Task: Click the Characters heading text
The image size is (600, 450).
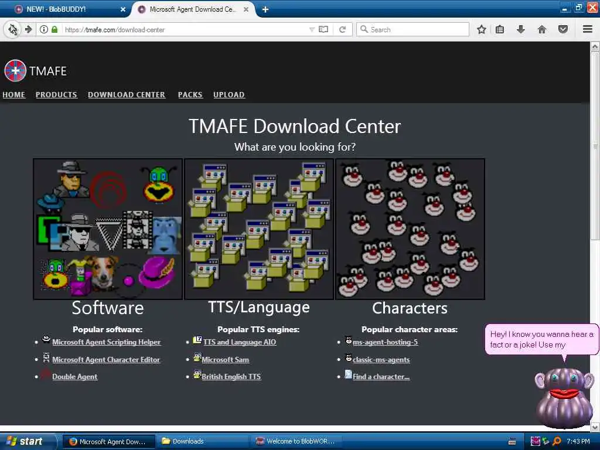Action: tap(410, 308)
